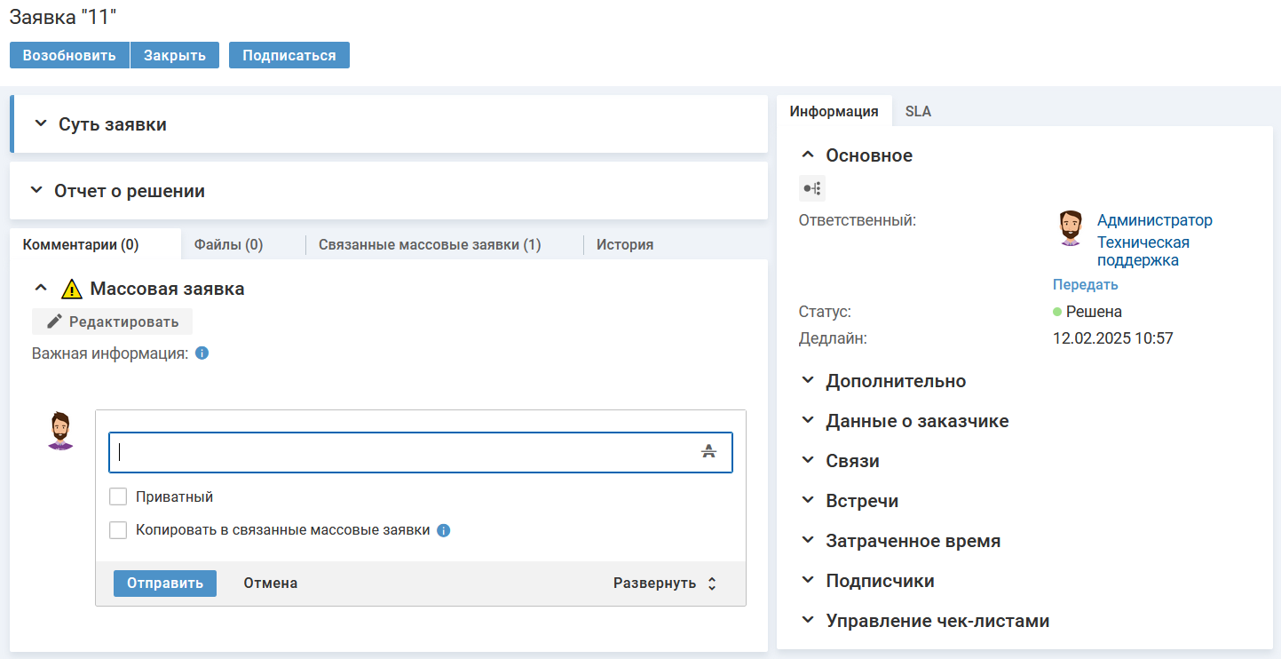Click the Передать link

point(1085,285)
